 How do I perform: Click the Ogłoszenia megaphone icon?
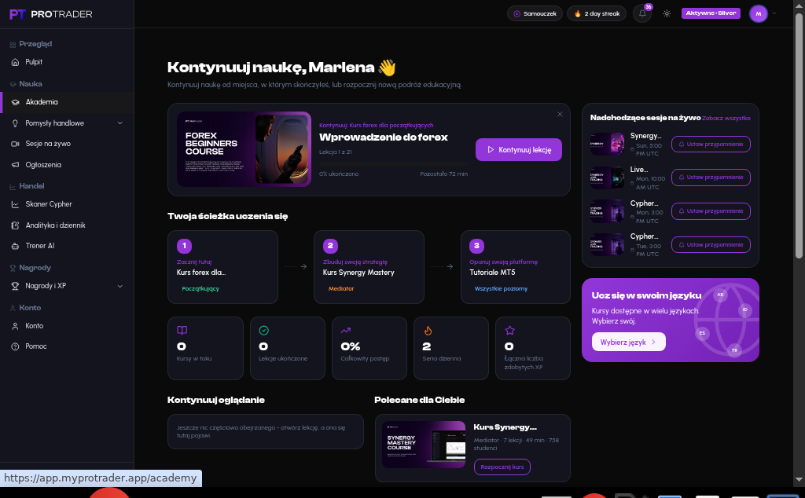16,165
